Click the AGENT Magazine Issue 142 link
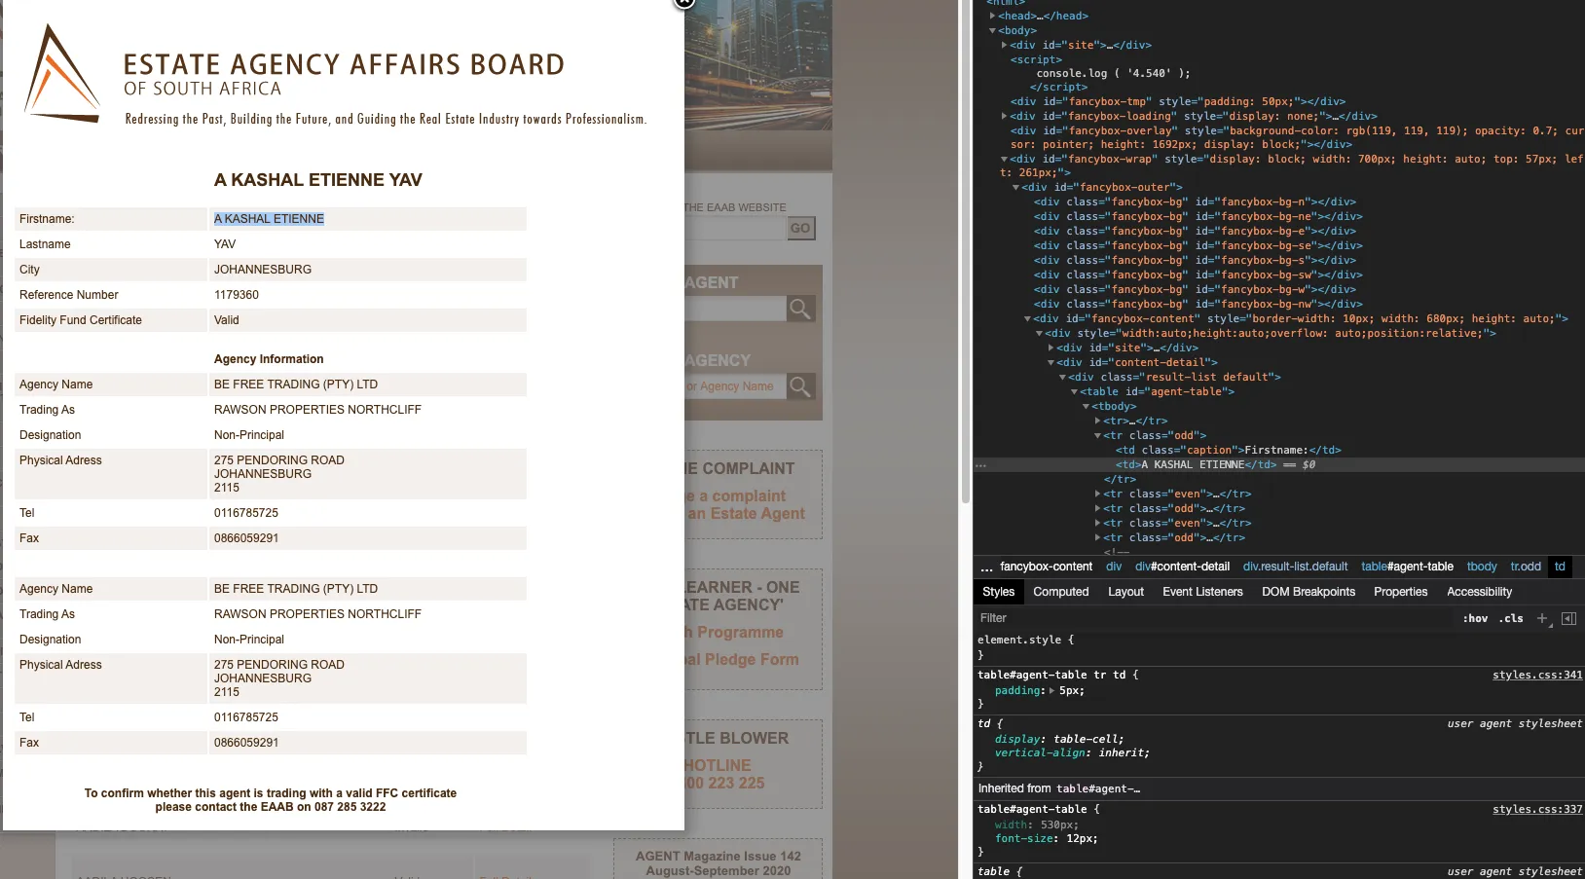 coord(719,863)
